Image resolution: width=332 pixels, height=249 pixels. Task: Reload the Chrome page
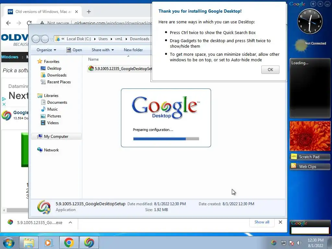29,23
